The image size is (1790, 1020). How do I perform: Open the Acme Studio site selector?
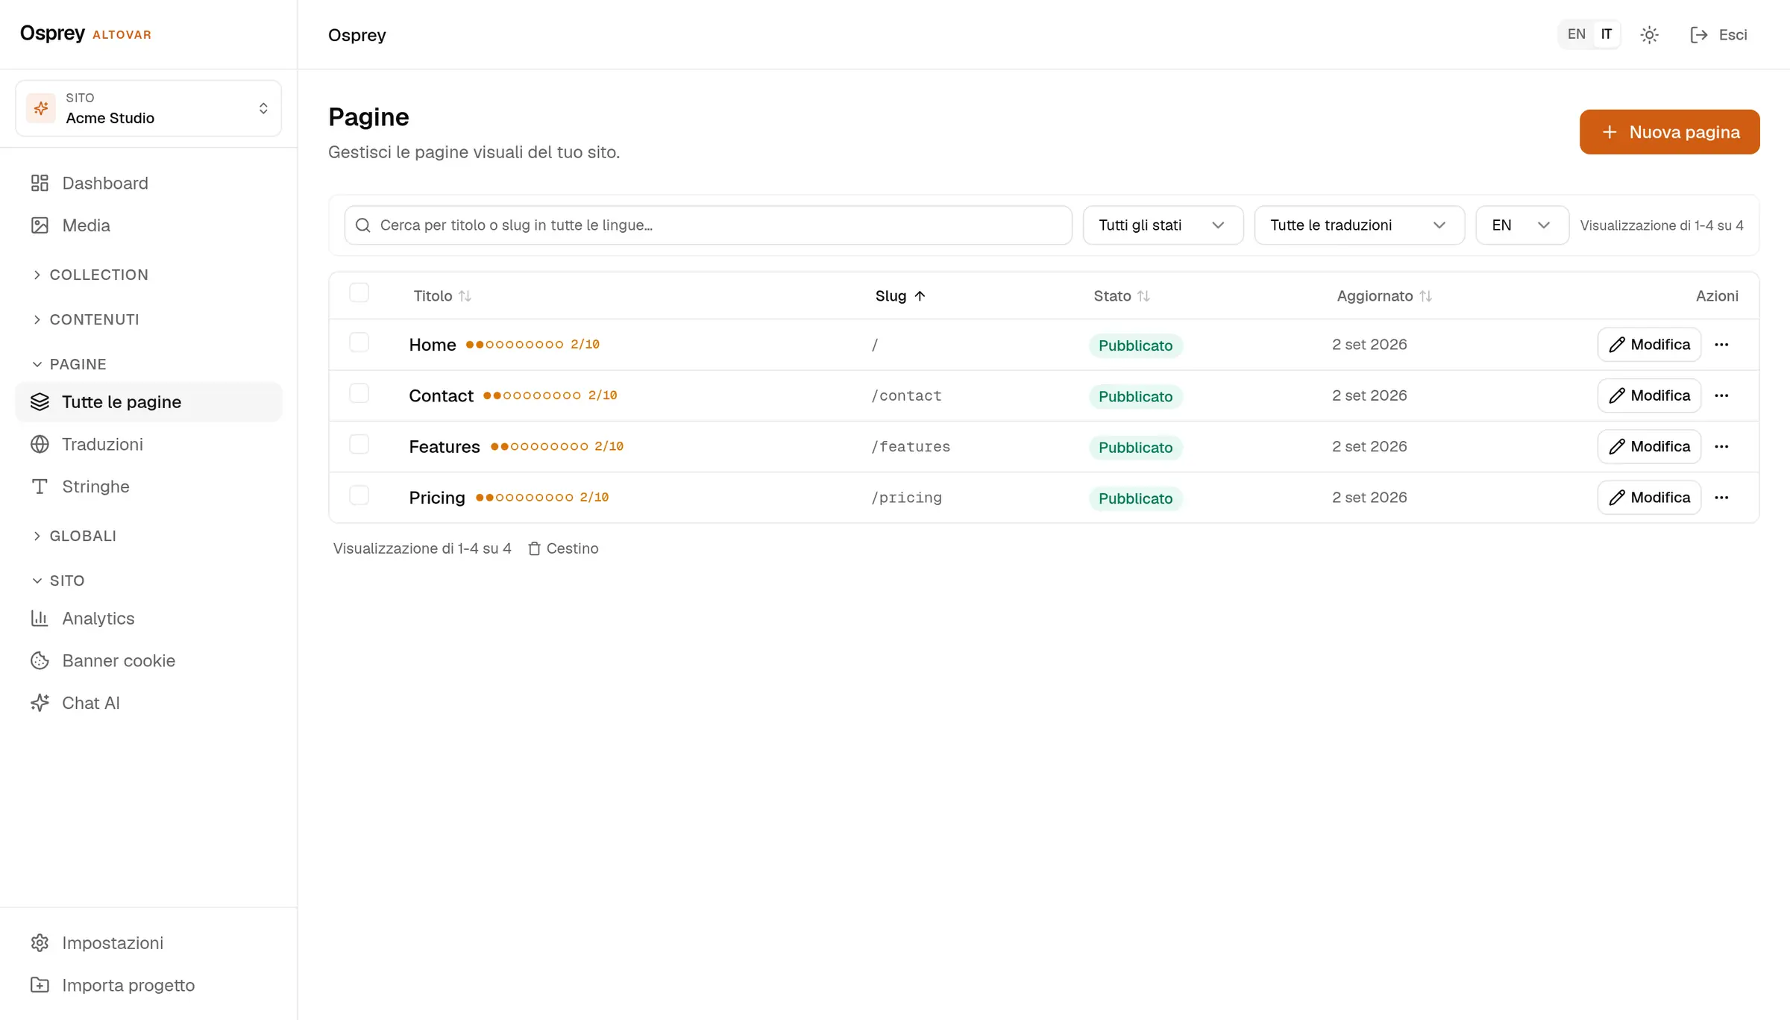coord(148,108)
